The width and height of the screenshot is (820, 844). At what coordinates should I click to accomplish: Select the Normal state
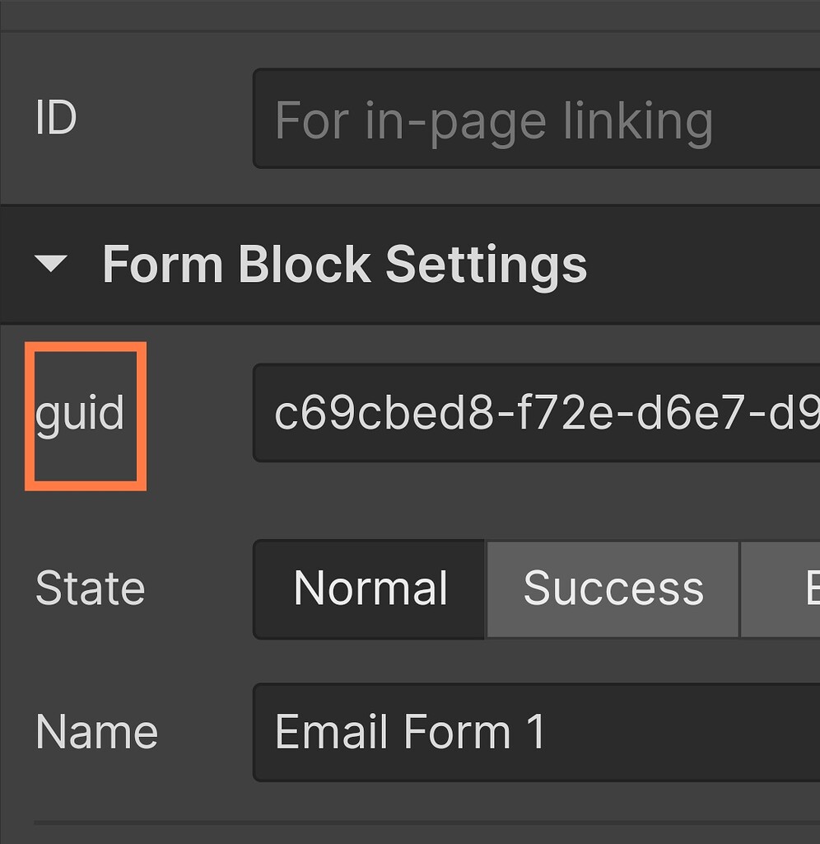(370, 588)
